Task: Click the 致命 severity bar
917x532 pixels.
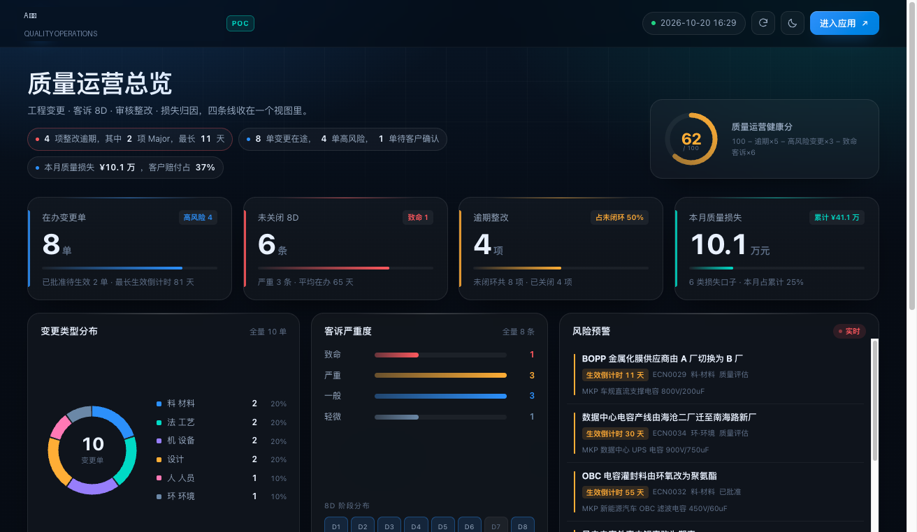Action: point(440,355)
